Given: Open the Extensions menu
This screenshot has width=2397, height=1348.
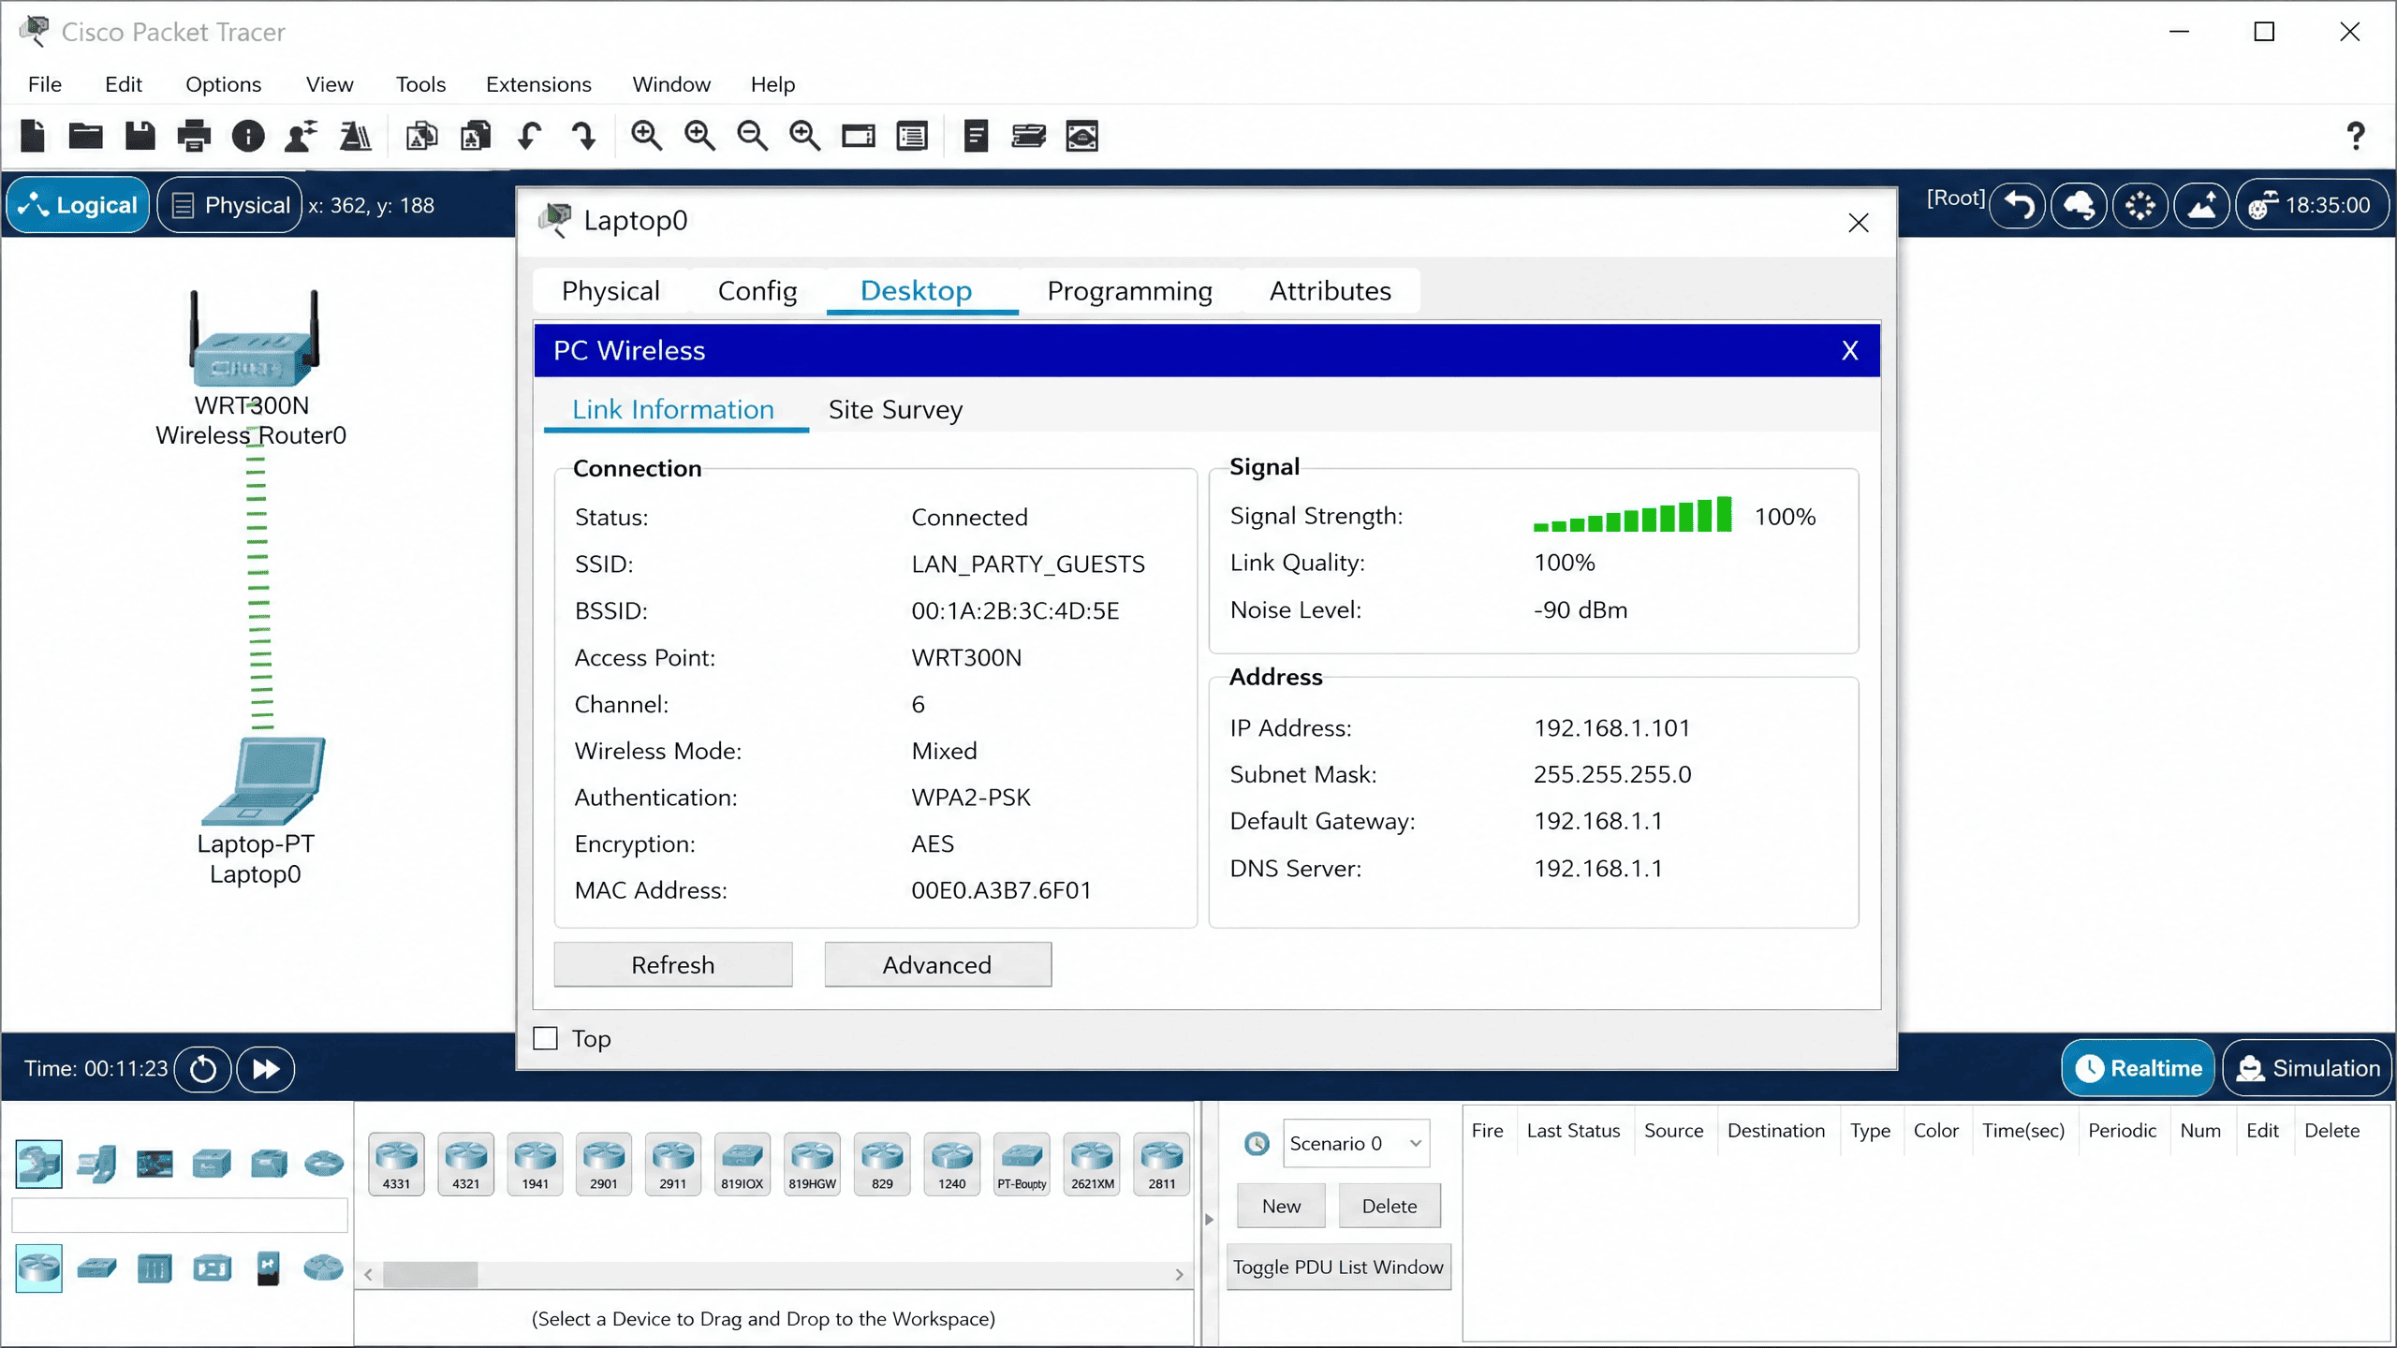Looking at the screenshot, I should [538, 84].
